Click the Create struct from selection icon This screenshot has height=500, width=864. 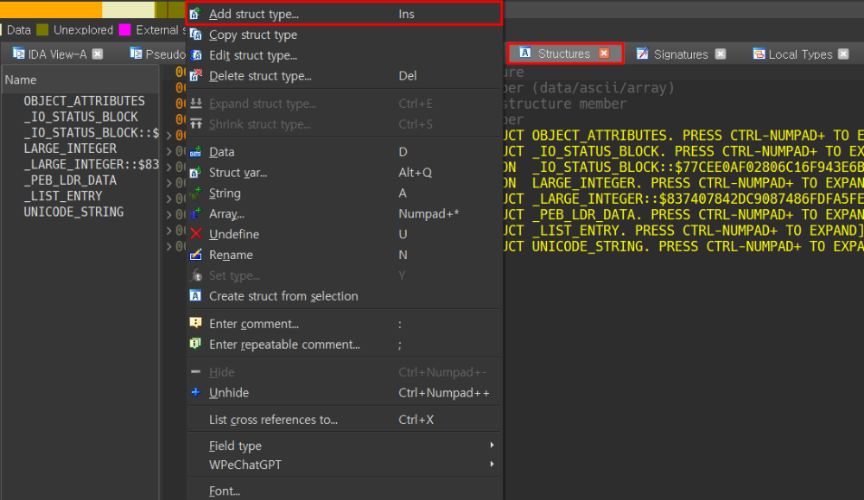(195, 296)
